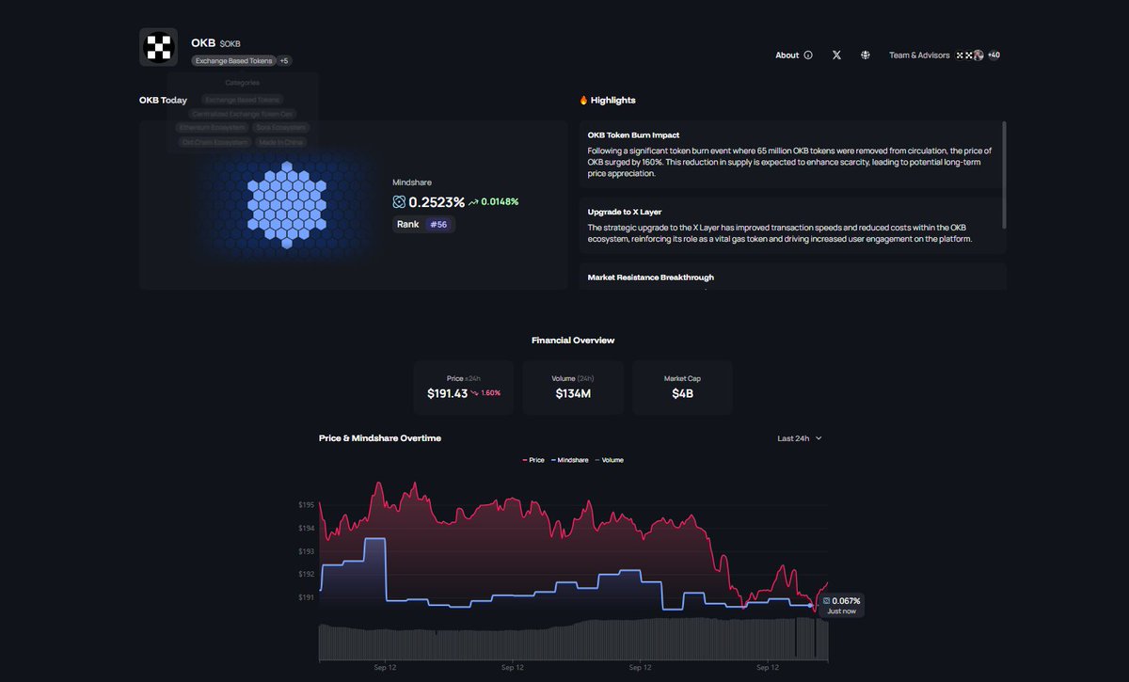
Task: Click the Financial Overview heading
Action: [x=573, y=341]
